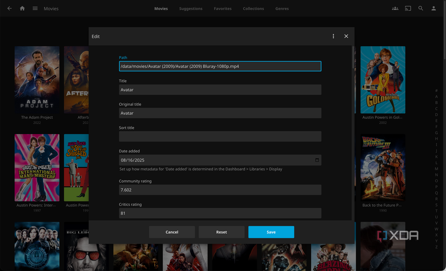Jump to # in alphabet picker
This screenshot has width=446, height=271.
click(436, 90)
